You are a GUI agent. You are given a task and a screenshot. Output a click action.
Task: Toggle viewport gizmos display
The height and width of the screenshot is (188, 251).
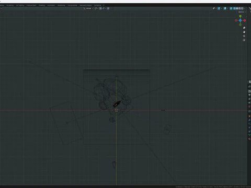point(219,8)
